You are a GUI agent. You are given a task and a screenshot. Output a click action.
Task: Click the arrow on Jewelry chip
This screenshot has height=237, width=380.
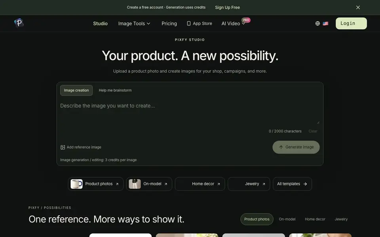point(264,184)
